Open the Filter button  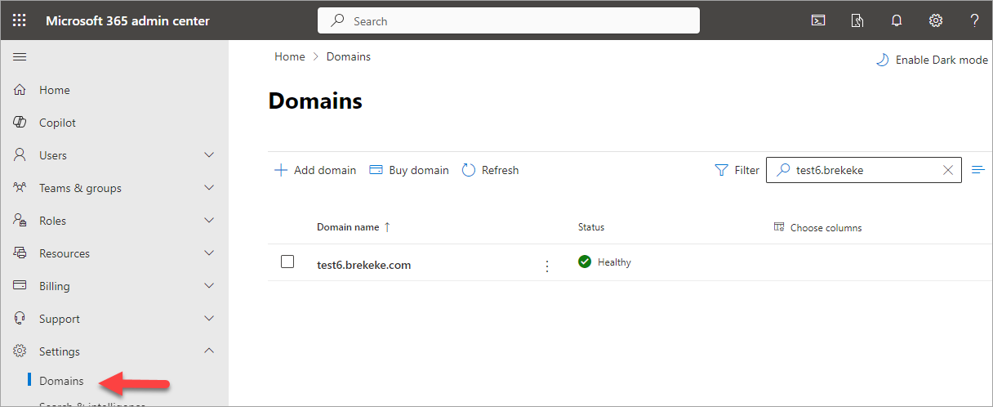click(x=737, y=170)
